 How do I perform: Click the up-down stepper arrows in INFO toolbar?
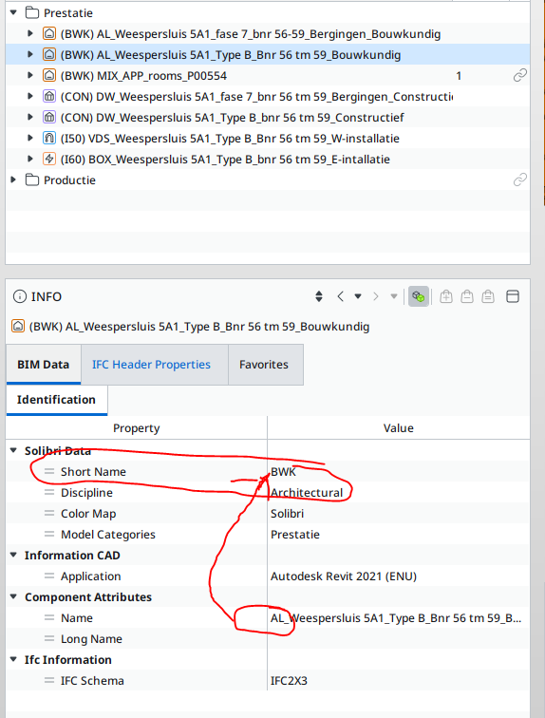[x=319, y=296]
